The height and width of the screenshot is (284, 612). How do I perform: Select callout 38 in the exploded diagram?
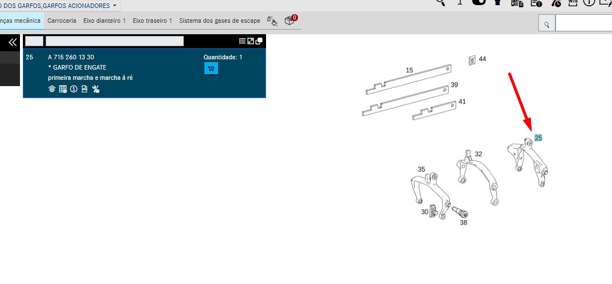coord(464,223)
